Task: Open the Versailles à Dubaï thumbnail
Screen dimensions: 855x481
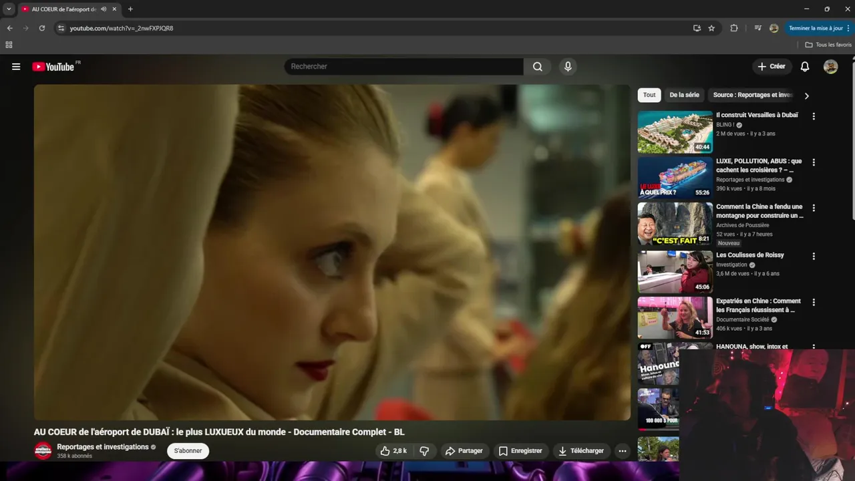Action: 675,132
